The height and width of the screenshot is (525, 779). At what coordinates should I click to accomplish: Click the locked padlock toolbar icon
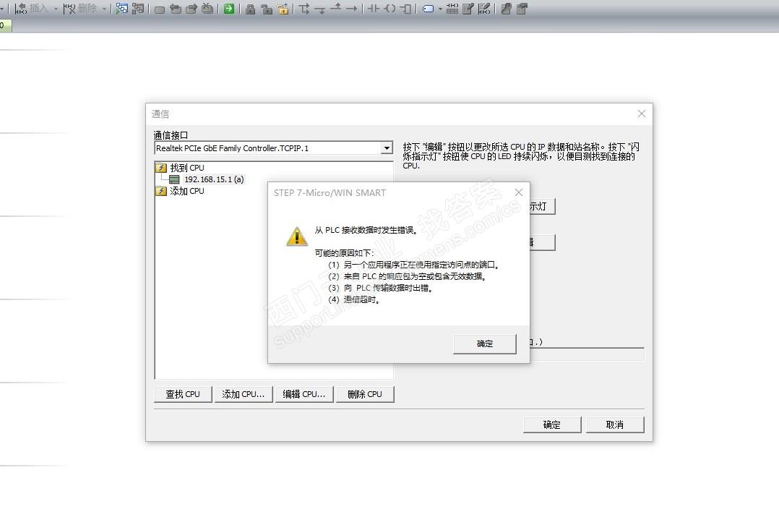(250, 9)
